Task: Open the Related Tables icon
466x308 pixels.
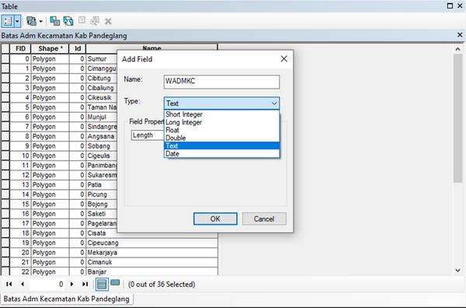Action: pos(32,21)
